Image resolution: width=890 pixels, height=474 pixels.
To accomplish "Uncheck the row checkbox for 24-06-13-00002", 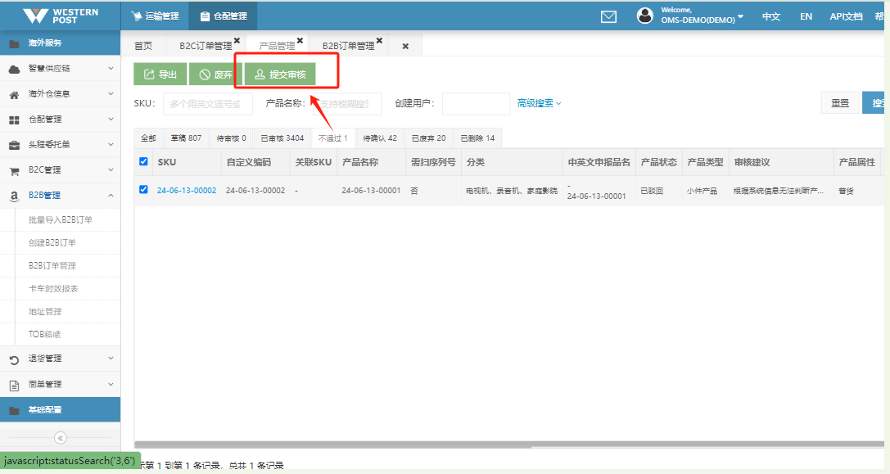I will [143, 190].
